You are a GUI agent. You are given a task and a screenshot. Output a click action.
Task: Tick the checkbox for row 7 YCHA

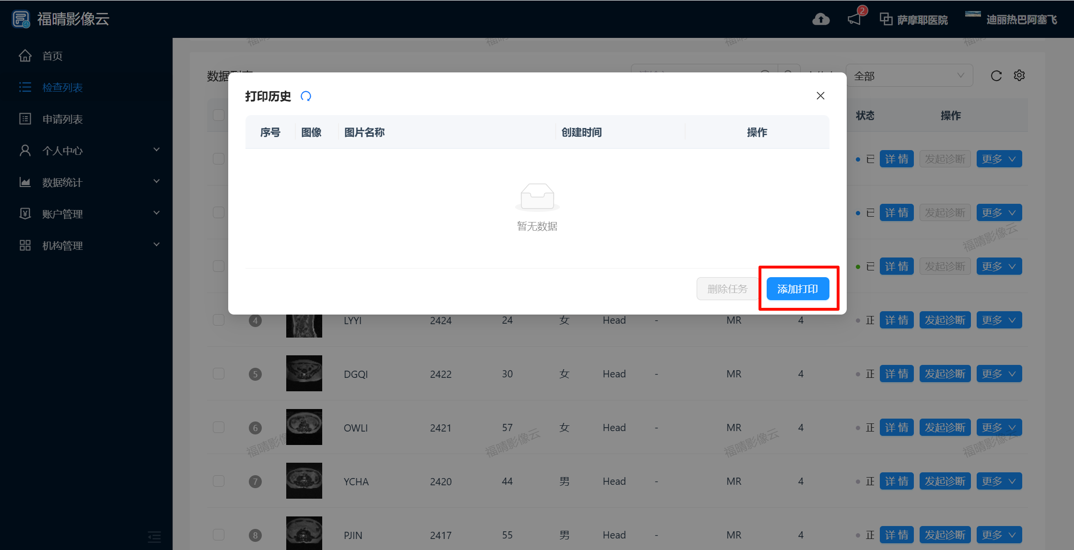(219, 481)
